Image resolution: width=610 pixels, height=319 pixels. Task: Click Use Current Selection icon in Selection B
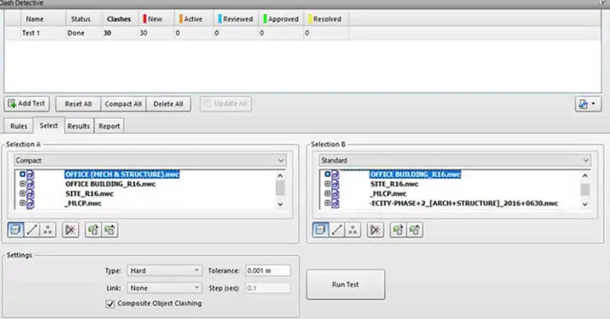coord(398,230)
